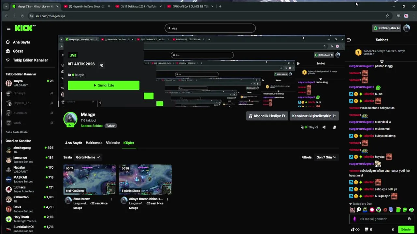Open Gözat in left sidebar
The height and width of the screenshot is (234, 417).
click(x=14, y=51)
